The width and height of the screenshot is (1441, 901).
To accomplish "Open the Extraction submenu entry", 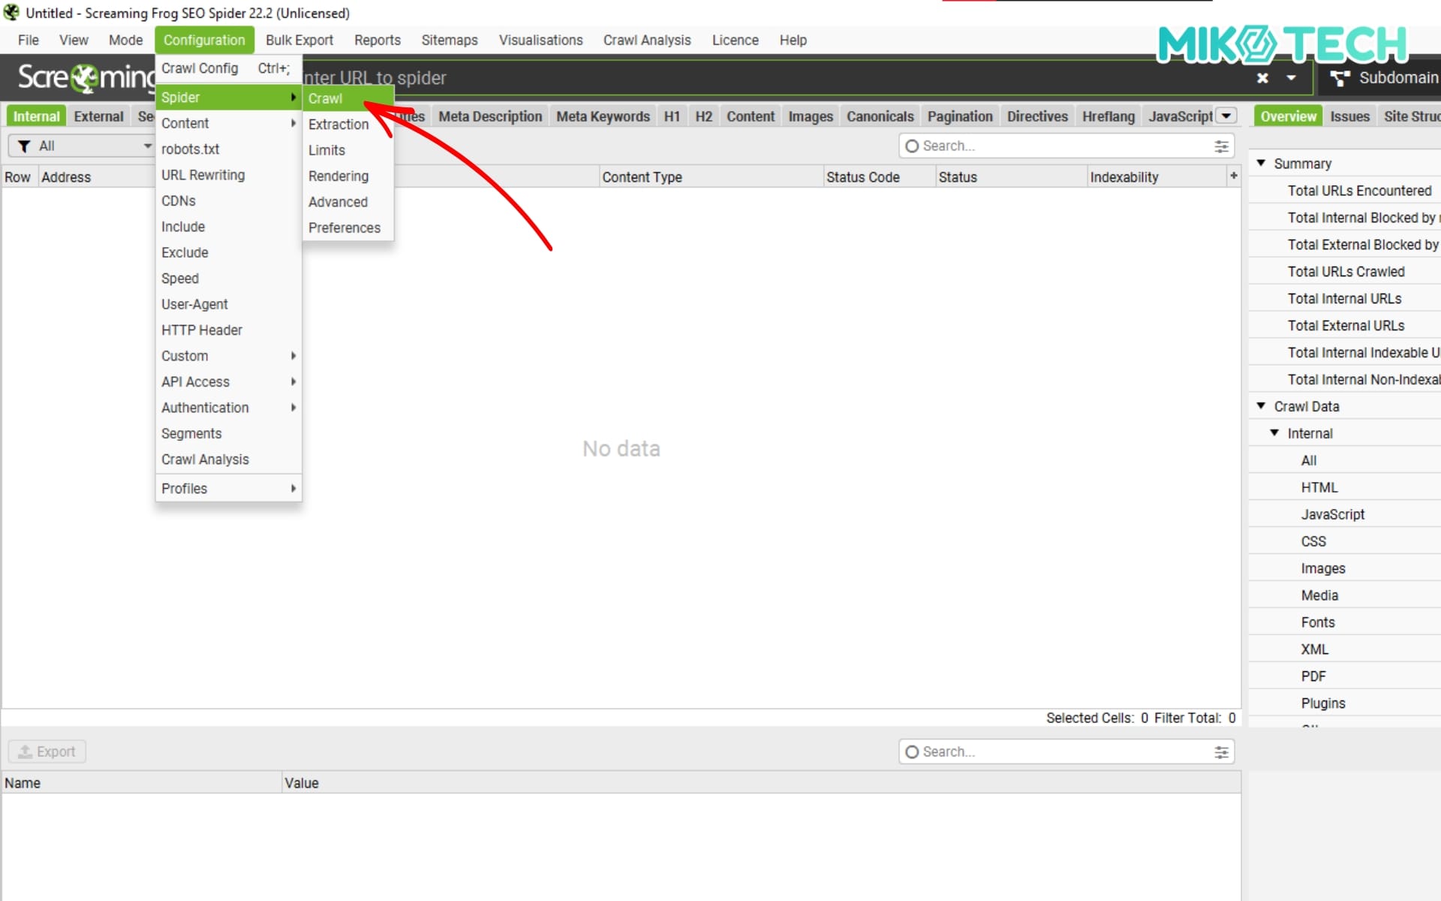I will tap(338, 125).
